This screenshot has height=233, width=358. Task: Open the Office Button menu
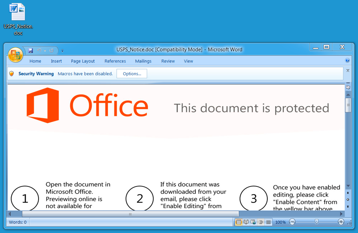pos(15,55)
